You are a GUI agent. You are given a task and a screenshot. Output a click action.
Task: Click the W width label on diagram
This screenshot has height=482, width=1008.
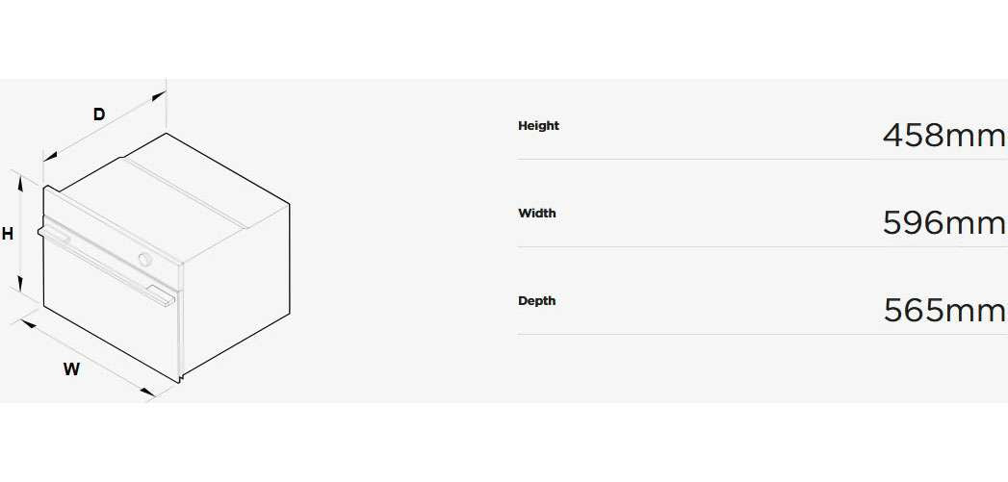tap(71, 368)
